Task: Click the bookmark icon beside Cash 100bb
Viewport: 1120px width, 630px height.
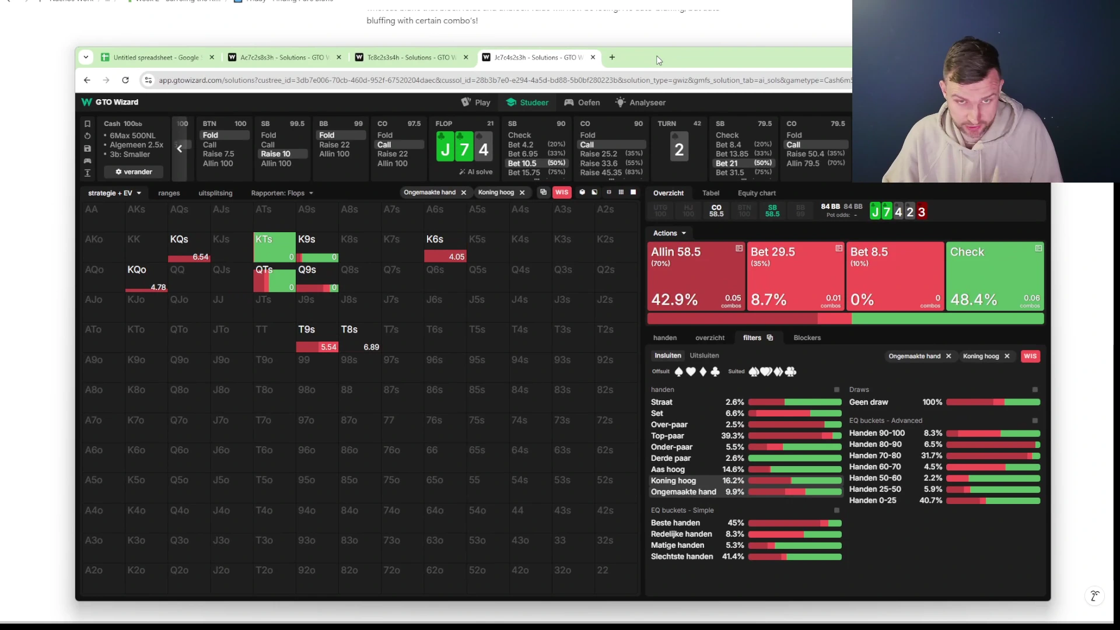Action: (87, 124)
